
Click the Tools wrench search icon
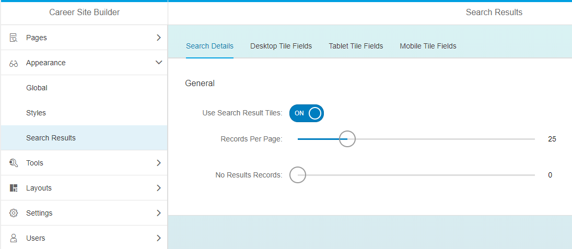(14, 163)
